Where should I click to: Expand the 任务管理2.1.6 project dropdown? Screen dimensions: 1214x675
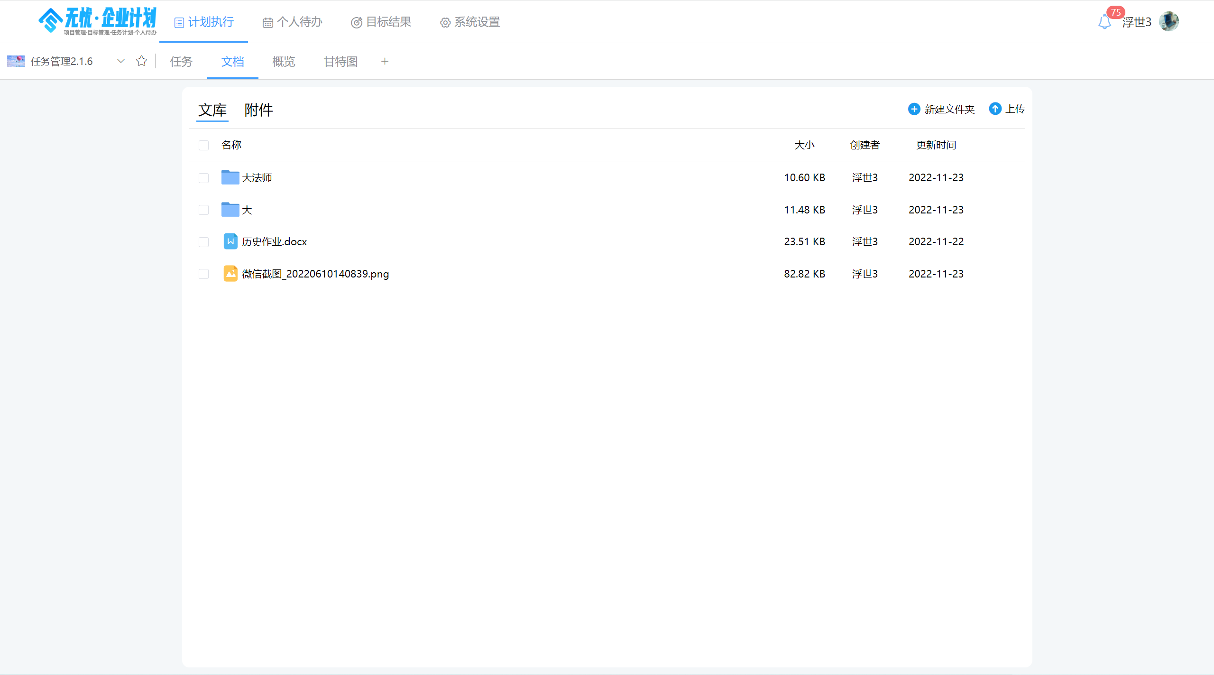pos(121,61)
